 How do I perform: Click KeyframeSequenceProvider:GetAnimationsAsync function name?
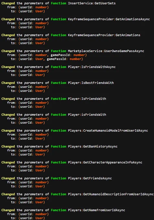click(x=109, y=19)
